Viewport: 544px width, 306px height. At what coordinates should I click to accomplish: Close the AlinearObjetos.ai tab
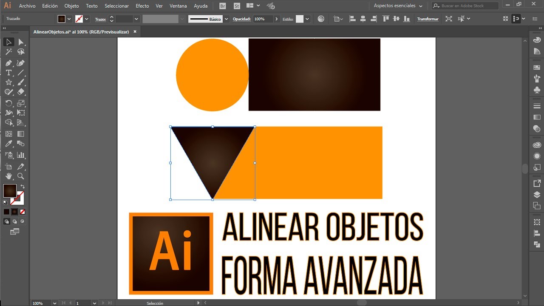tap(135, 31)
